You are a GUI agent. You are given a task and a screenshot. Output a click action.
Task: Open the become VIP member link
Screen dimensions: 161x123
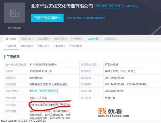point(86,18)
